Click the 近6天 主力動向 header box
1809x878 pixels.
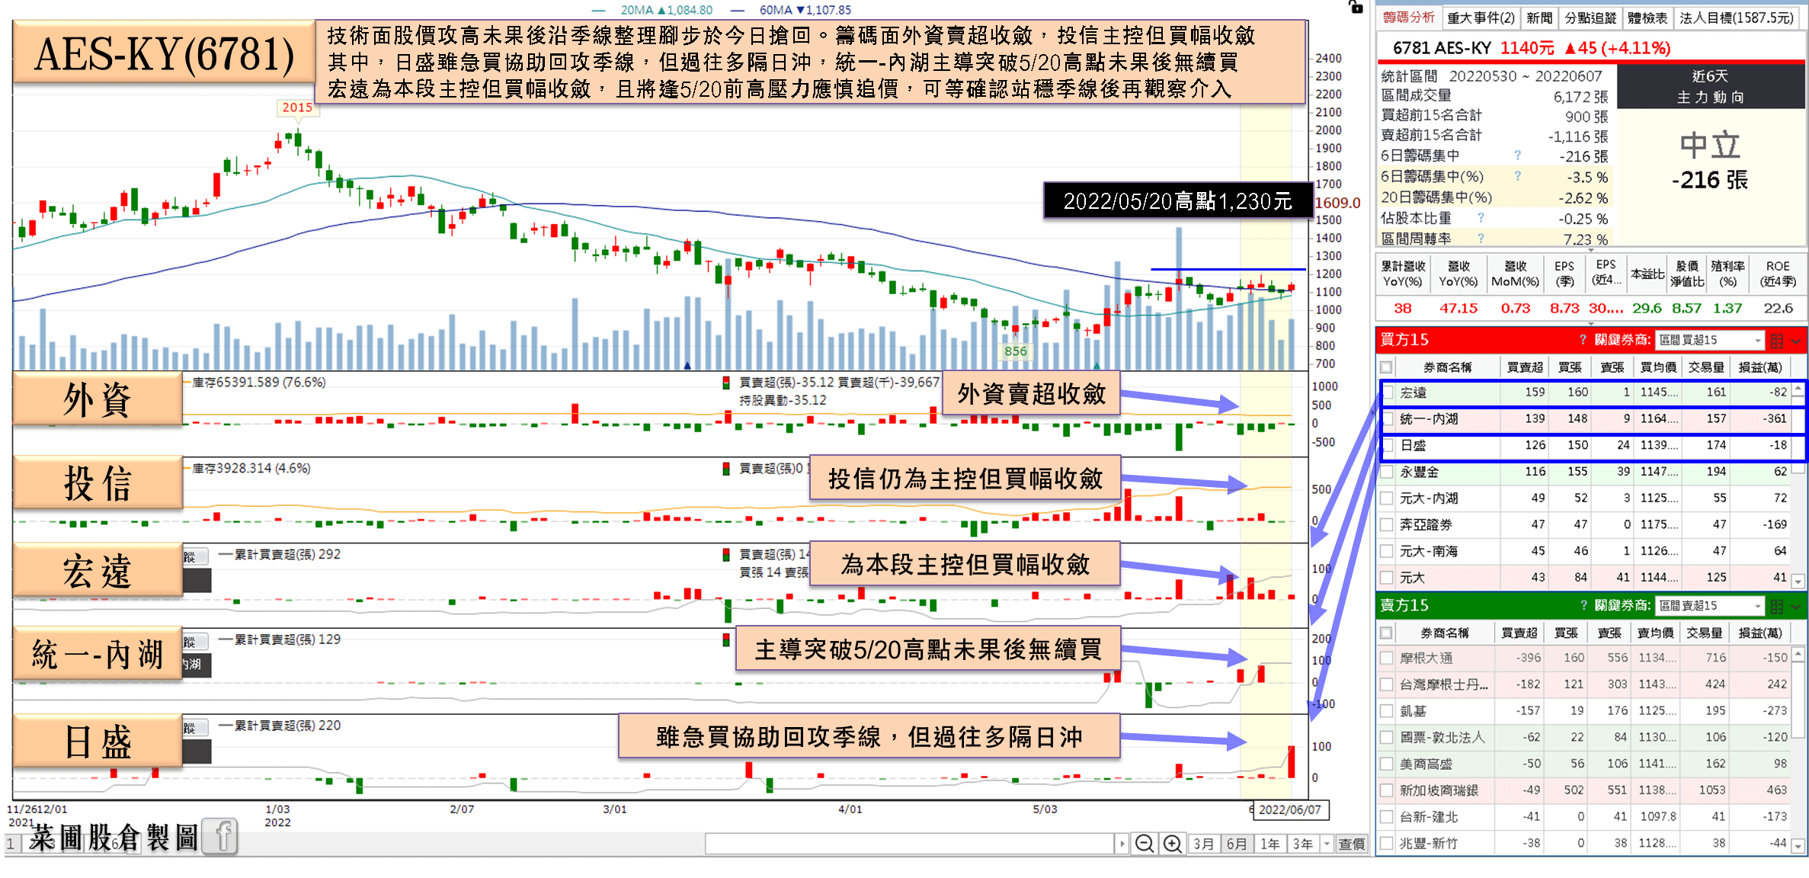point(1711,86)
